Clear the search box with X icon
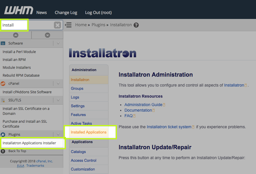This screenshot has height=174, width=256. (x=57, y=25)
